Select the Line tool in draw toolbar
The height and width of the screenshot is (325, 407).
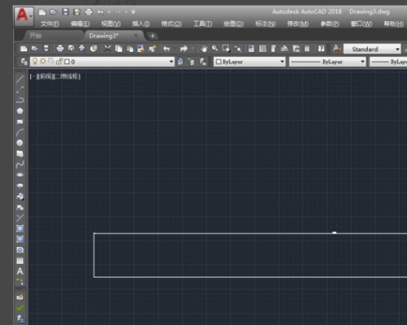(x=20, y=79)
